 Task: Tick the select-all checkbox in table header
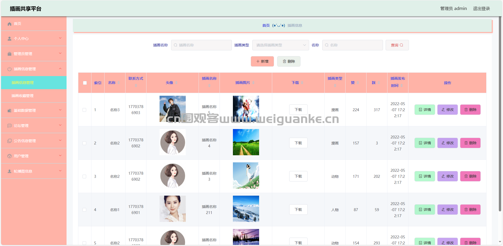click(85, 83)
